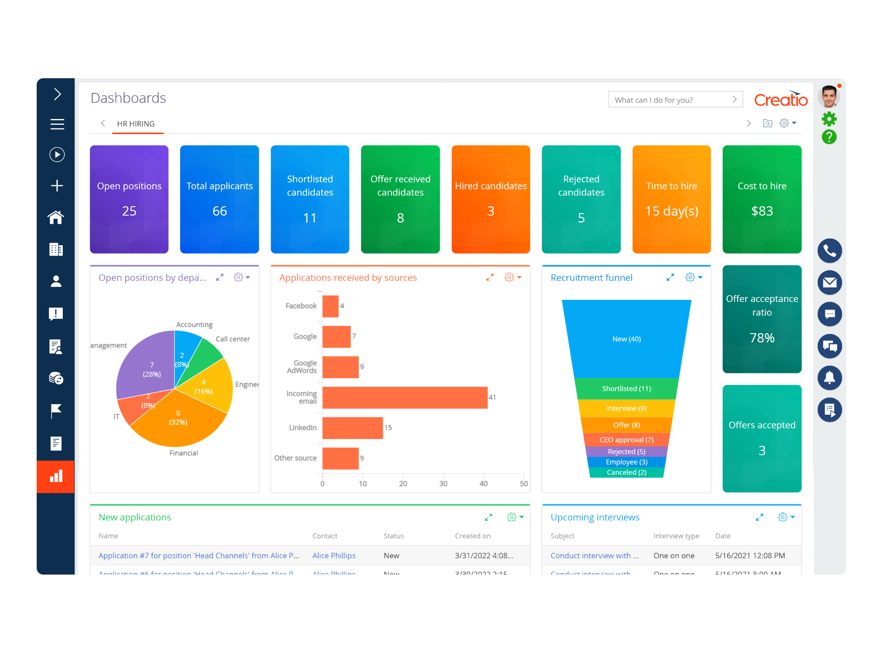
Task: Open the phone call panel on the right
Action: 830,251
